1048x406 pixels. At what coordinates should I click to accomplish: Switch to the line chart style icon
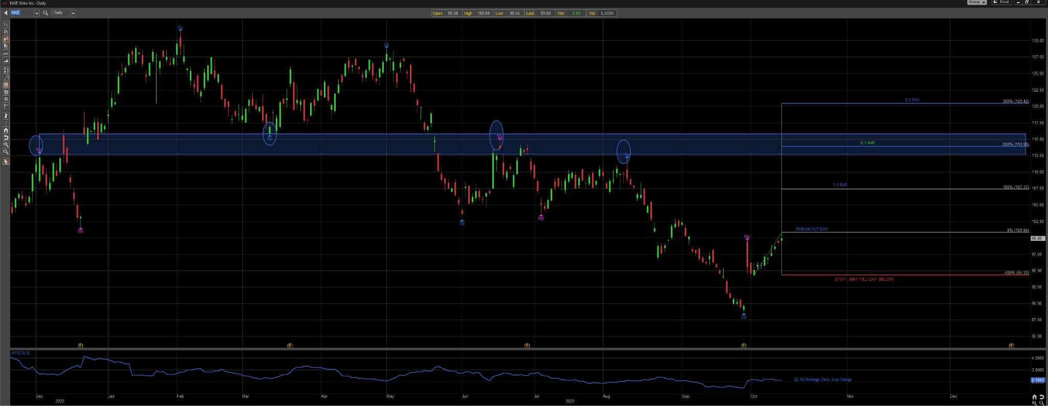[6, 53]
